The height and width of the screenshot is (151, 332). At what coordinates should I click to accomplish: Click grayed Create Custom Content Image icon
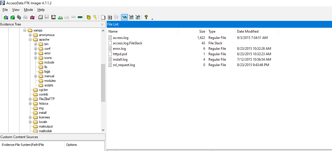click(67, 17)
